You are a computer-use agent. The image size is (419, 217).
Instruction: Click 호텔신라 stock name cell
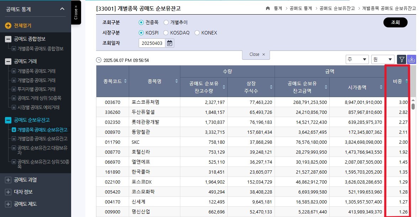pos(154,152)
